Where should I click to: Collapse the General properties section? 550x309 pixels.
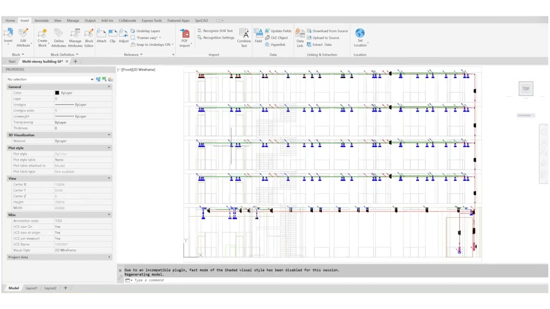[109, 87]
